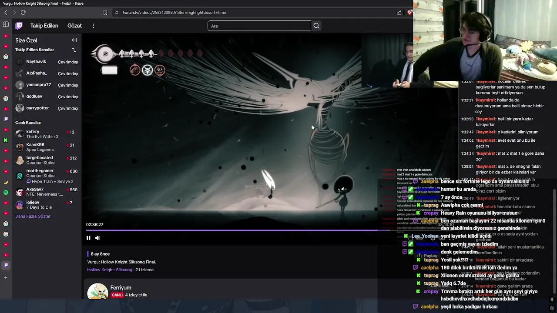
Task: Jump to chat timestamp 1:33:47
Action: [x=467, y=132]
